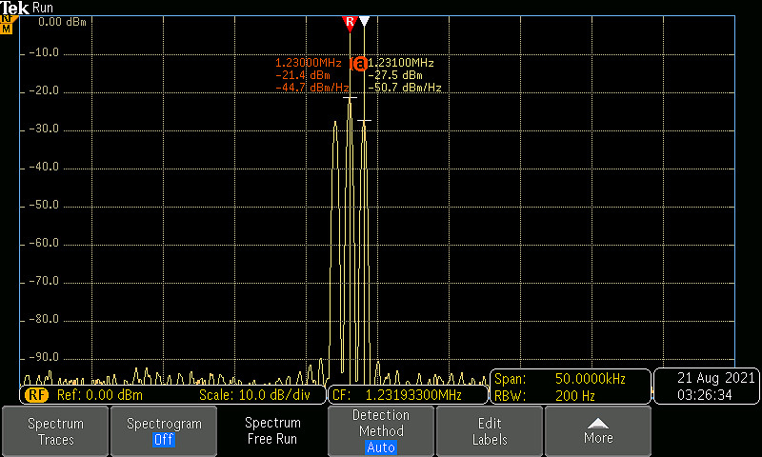Click the yellow RF badge

pos(36,395)
